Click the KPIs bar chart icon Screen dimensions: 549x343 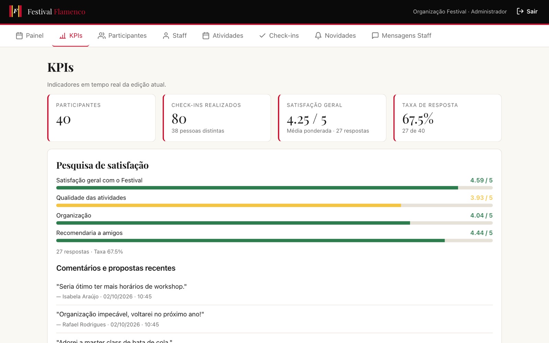point(62,36)
